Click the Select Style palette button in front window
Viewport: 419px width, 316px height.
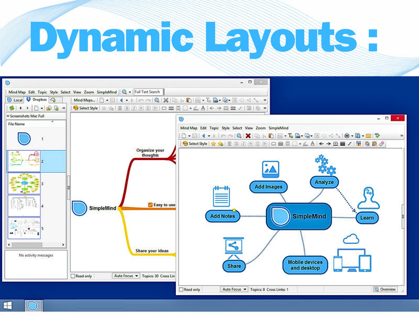point(195,143)
